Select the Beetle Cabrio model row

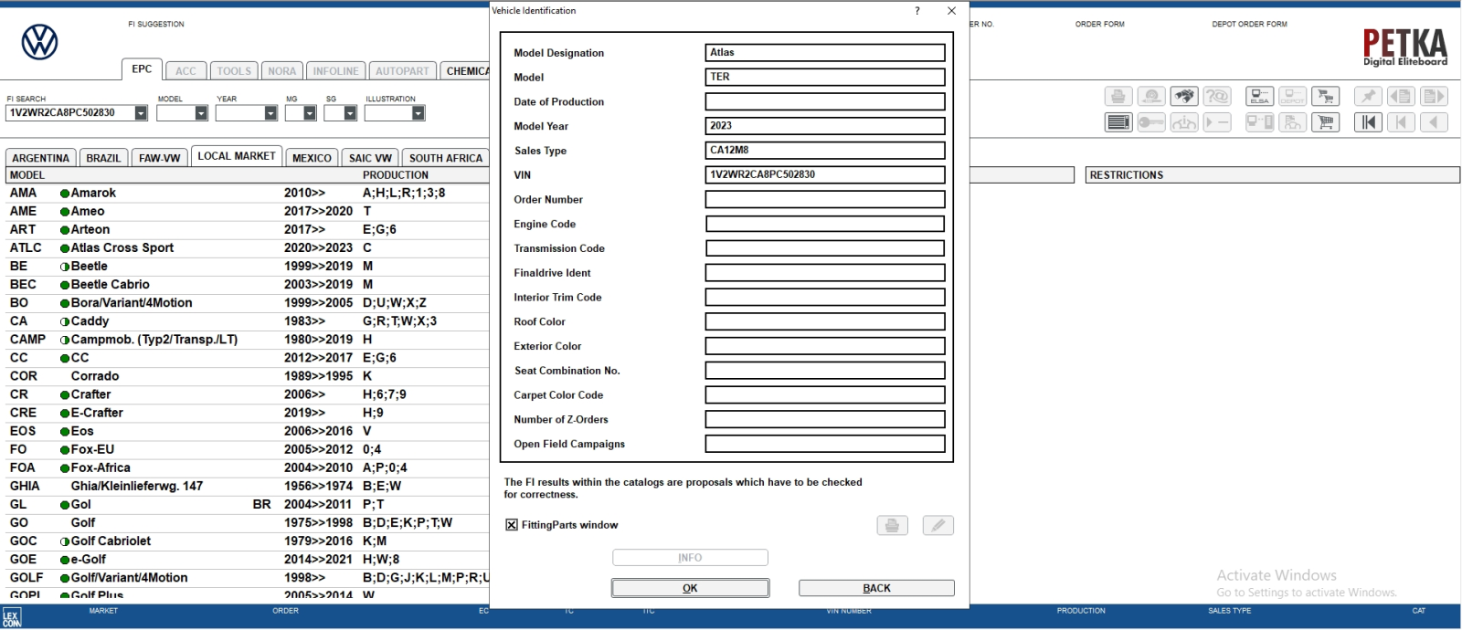(x=247, y=284)
